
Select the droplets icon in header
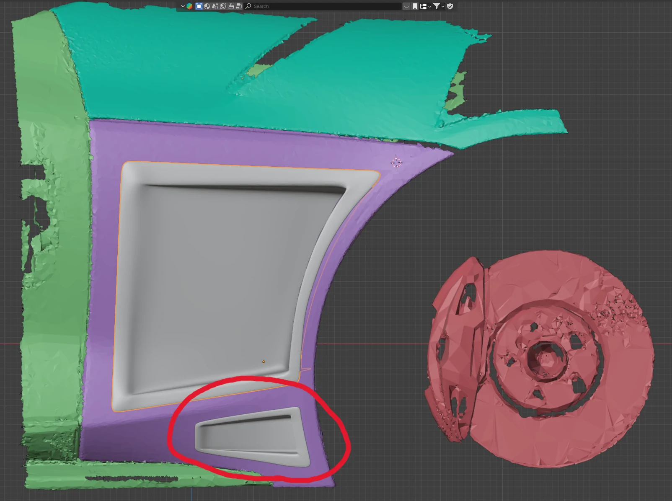click(x=215, y=6)
